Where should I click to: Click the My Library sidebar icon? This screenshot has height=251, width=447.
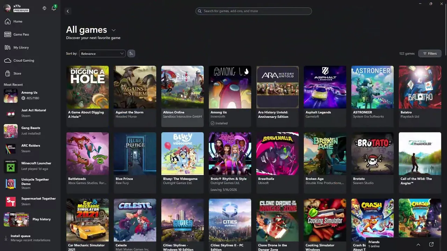pyautogui.click(x=8, y=47)
